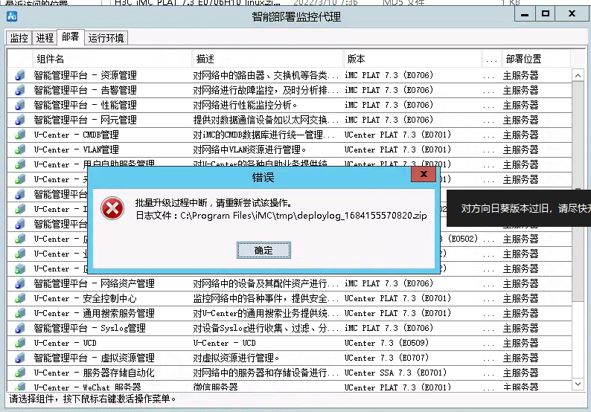Click the black Sunflower version notification
The width and height of the screenshot is (591, 412).
519,208
